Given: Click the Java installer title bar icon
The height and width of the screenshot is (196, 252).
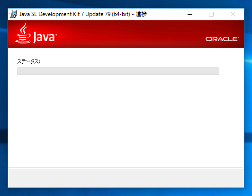Looking at the screenshot, I should (x=13, y=14).
